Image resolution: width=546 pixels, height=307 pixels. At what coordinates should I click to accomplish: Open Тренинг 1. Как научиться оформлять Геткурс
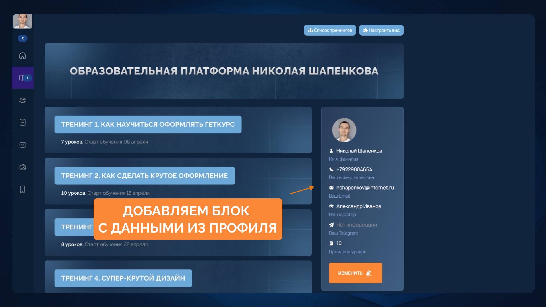(148, 125)
